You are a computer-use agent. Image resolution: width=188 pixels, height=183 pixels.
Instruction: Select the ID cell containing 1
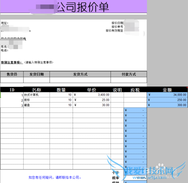tap(12, 95)
